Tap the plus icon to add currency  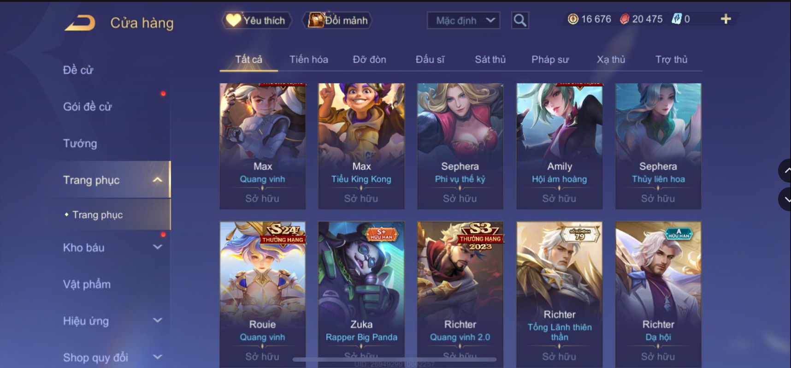tap(726, 19)
